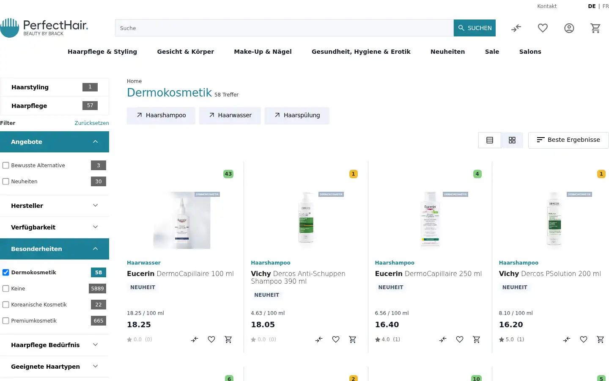Select the Haarstyling category
Image resolution: width=609 pixels, height=381 pixels.
pos(55,87)
